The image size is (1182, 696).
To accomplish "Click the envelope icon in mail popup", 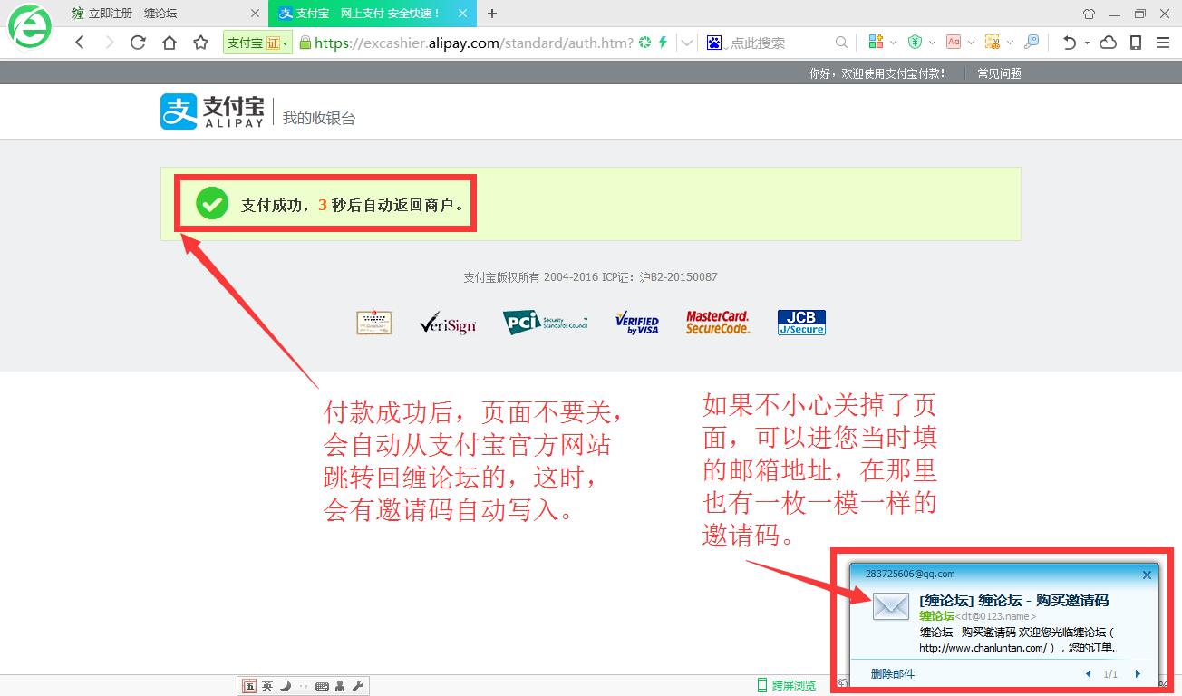I will point(890,606).
